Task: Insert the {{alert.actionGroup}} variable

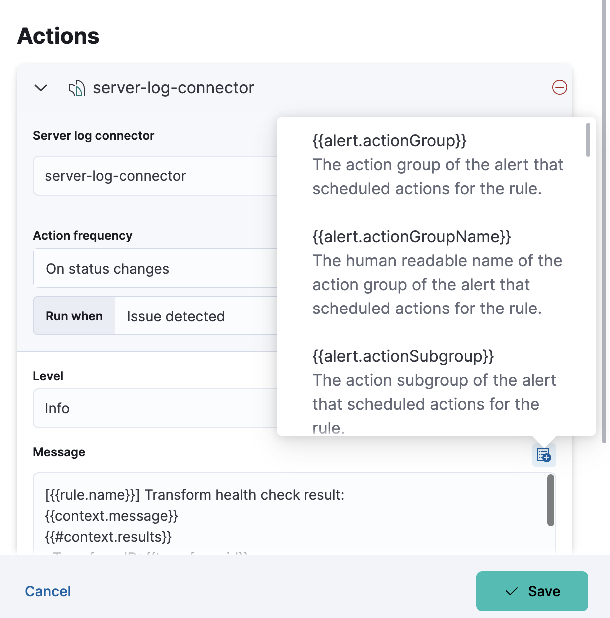Action: tap(389, 141)
